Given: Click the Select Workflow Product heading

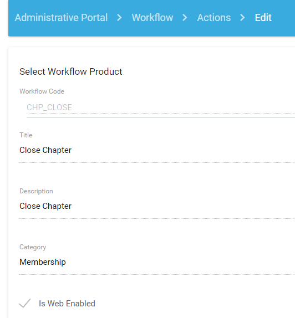Looking at the screenshot, I should pos(71,71).
